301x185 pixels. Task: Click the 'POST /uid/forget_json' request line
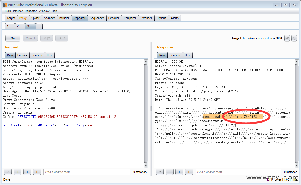click(48, 62)
